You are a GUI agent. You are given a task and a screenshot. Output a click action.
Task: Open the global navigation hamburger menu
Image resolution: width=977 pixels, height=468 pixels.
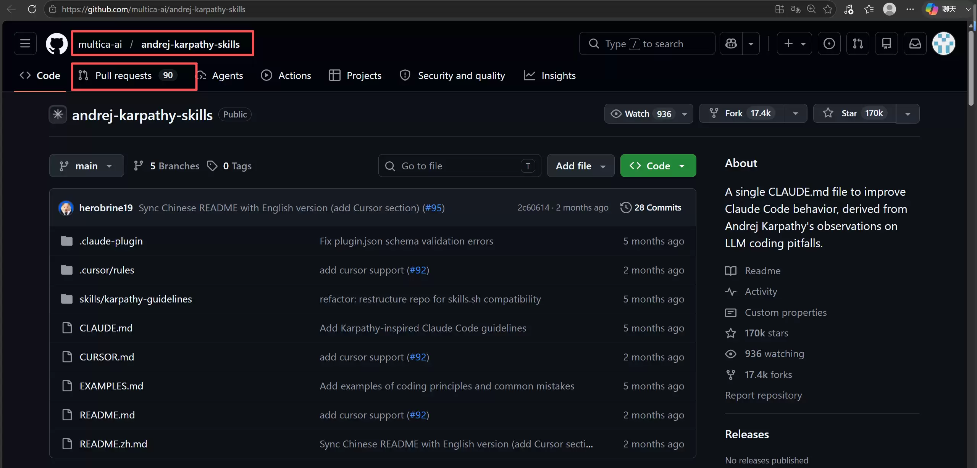25,43
